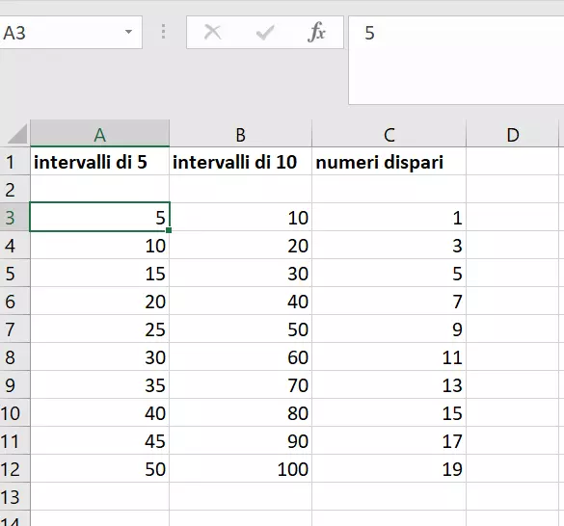Screen dimensions: 564x526
Task: Click cell A12 with value 50
Action: point(99,468)
